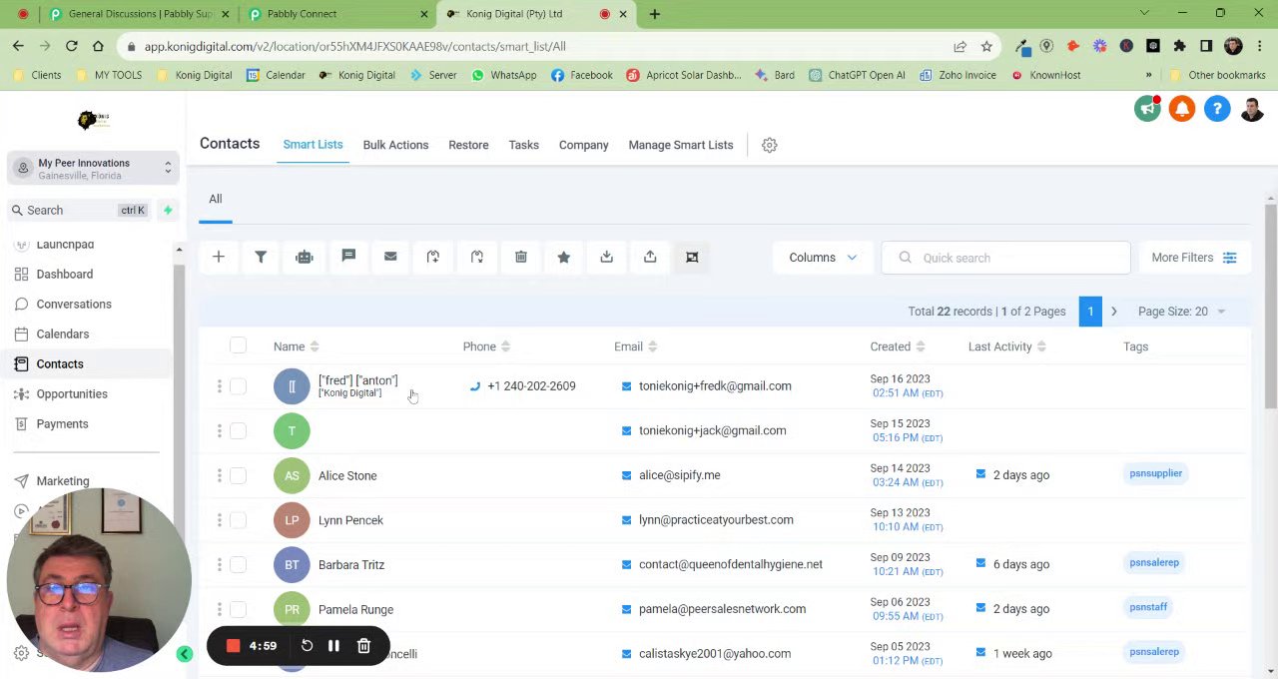Sort by Email column arrows
Viewport: 1278px width, 679px height.
(652, 346)
